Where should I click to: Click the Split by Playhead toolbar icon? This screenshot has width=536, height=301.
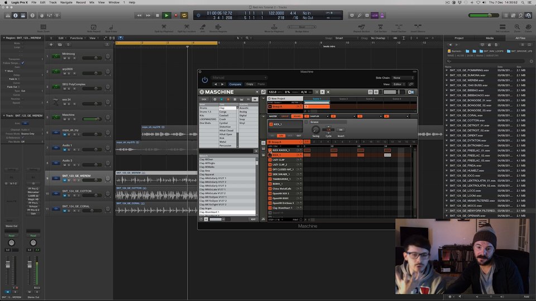click(x=164, y=28)
